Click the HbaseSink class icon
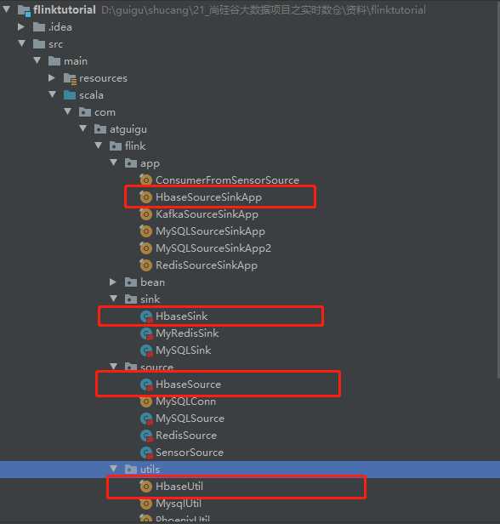500x524 pixels. (146, 316)
